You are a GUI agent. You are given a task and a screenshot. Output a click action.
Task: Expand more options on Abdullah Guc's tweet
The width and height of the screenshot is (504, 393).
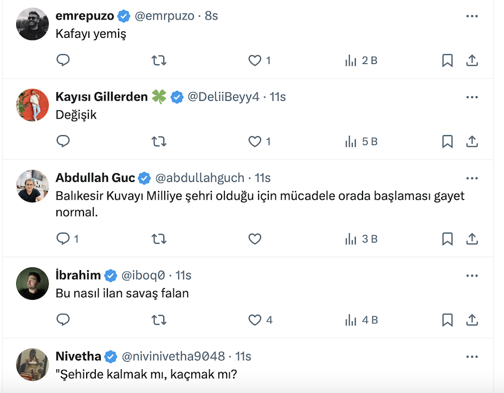tap(472, 178)
